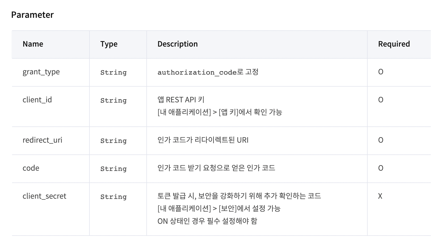The image size is (445, 245).
Task: Click the Required column header
Action: point(394,44)
